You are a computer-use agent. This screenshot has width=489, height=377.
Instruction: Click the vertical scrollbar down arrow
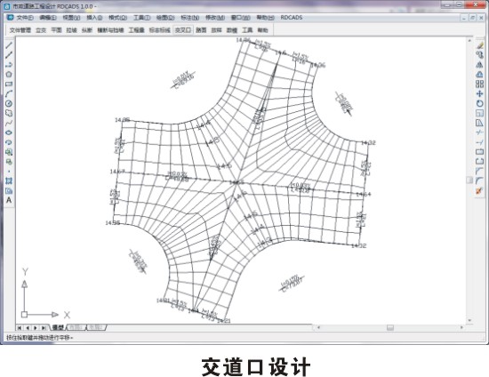[x=469, y=320]
